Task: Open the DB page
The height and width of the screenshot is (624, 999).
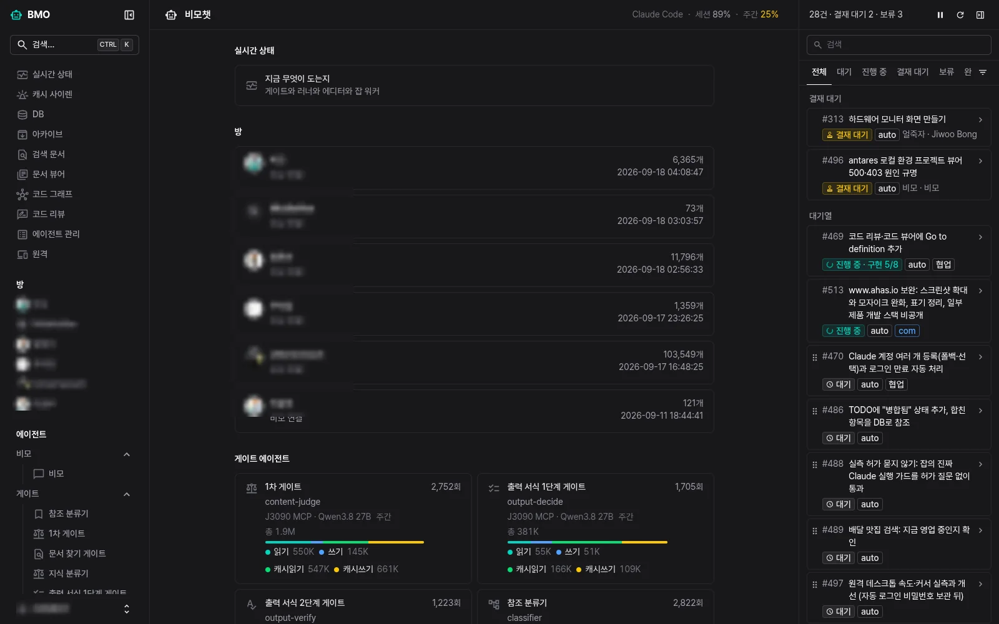Action: [x=74, y=114]
